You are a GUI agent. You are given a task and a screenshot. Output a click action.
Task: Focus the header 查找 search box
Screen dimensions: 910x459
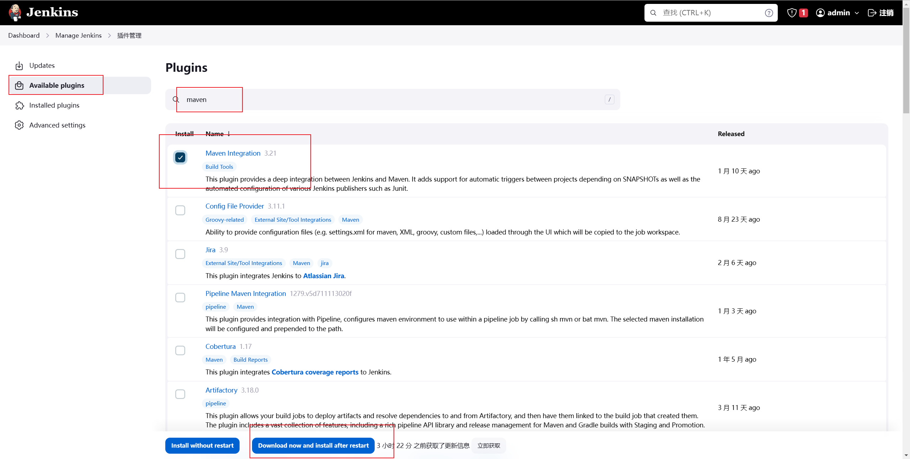(x=711, y=13)
